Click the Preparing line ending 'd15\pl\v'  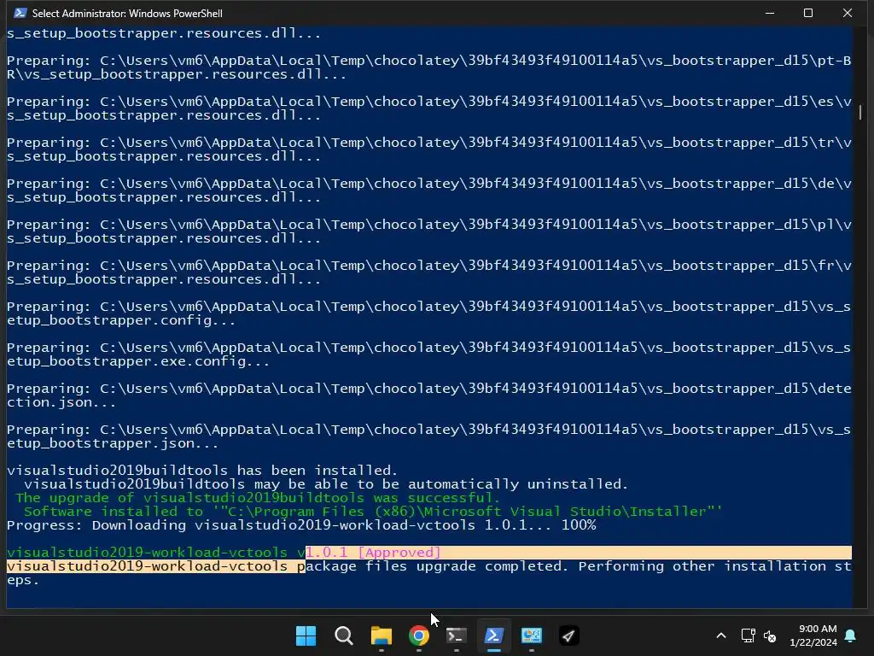[428, 225]
